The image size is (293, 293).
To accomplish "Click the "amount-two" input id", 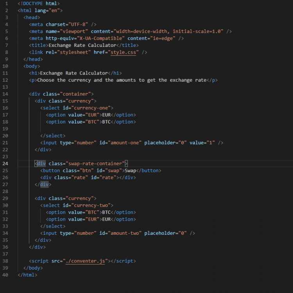I will pos(125,233).
